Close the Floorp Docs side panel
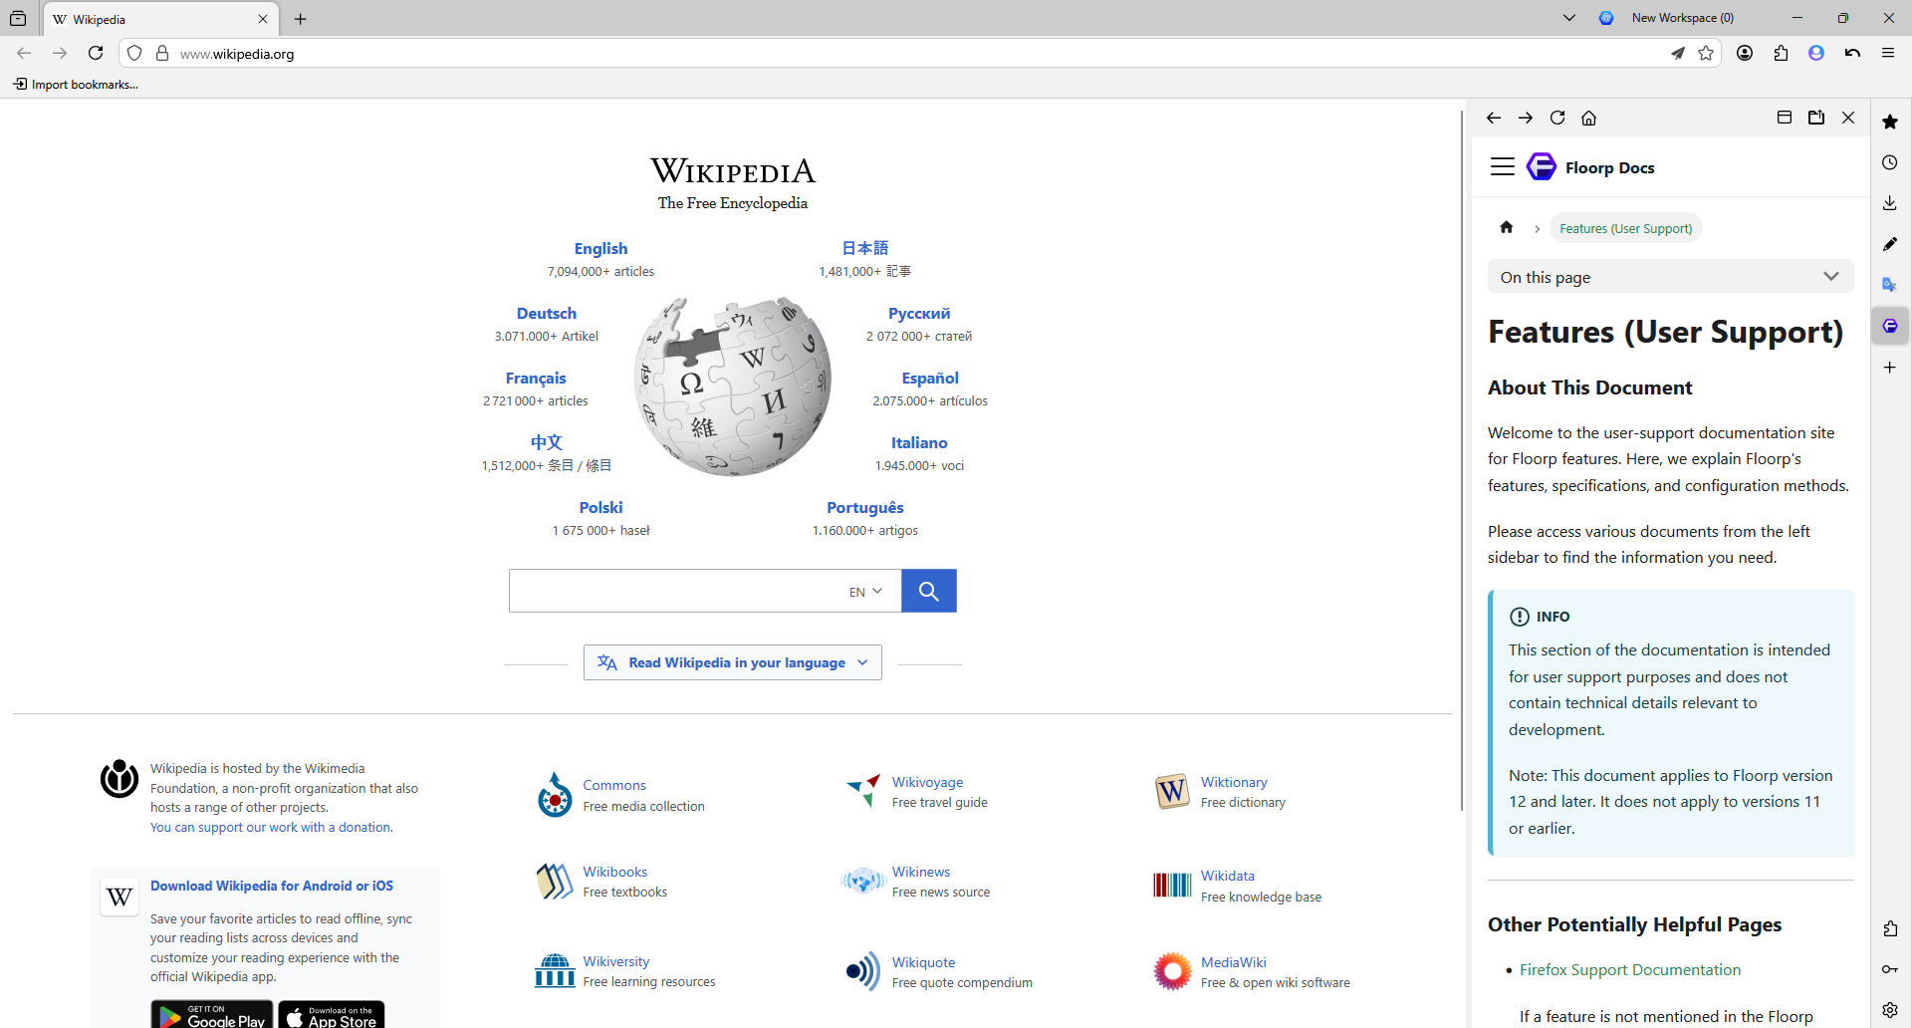Screen dimensions: 1912x1028 (x=1848, y=118)
